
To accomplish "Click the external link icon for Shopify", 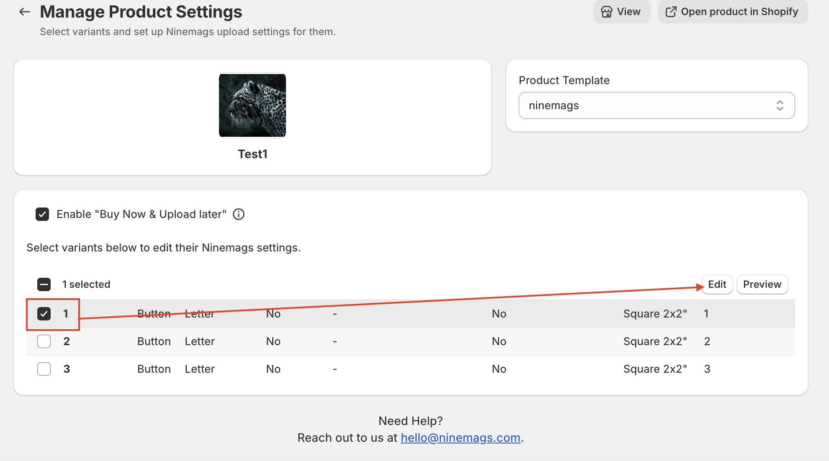I will coord(671,12).
